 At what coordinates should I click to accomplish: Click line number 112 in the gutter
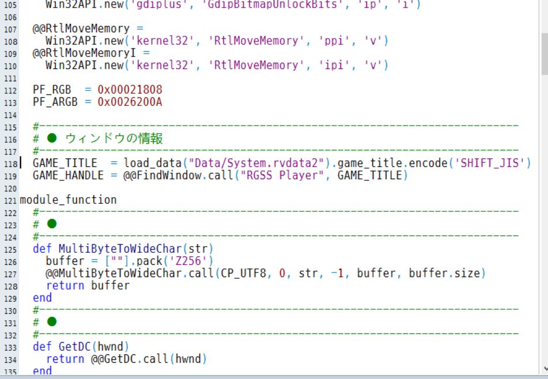[10, 90]
